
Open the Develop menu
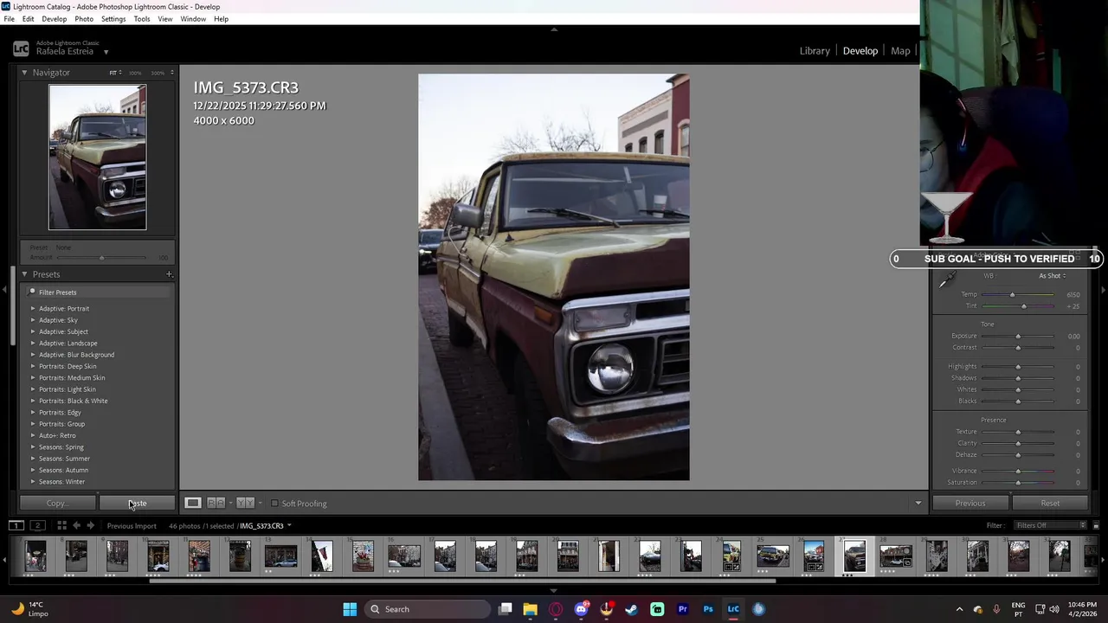54,19
